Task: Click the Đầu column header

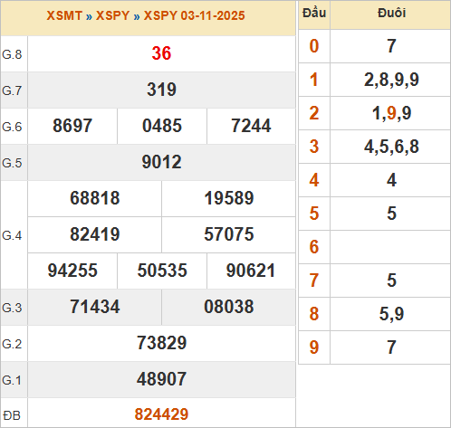Action: pos(314,14)
